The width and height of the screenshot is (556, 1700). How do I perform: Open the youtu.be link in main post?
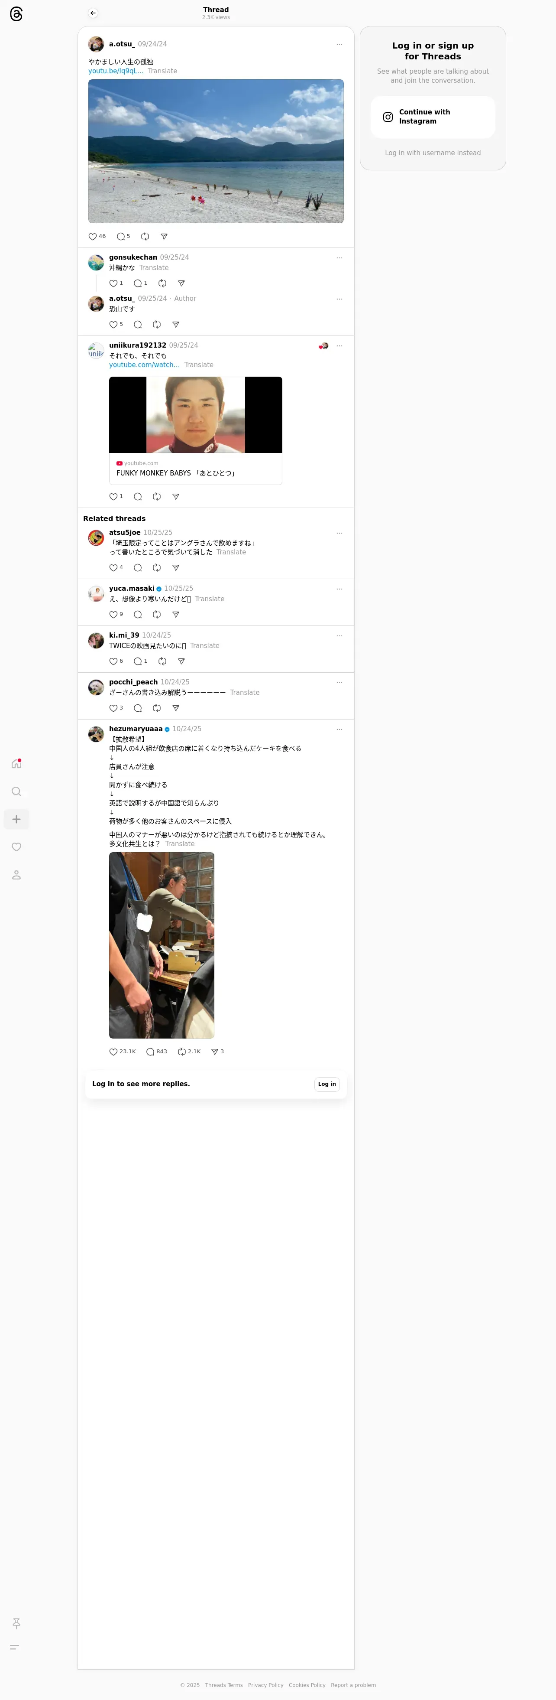[116, 71]
